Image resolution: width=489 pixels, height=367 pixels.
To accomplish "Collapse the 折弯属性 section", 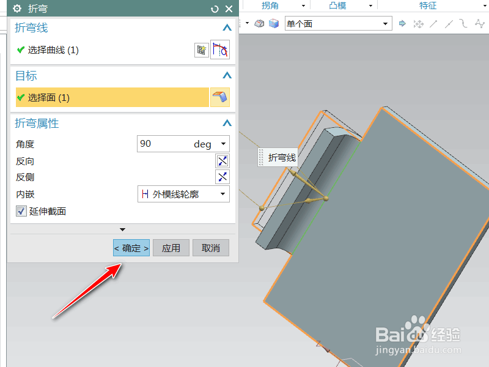I will point(227,123).
